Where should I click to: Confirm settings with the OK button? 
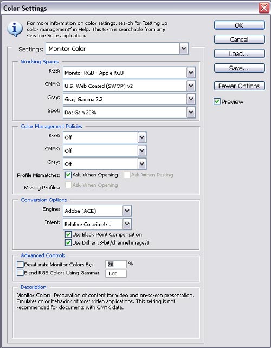pos(240,25)
